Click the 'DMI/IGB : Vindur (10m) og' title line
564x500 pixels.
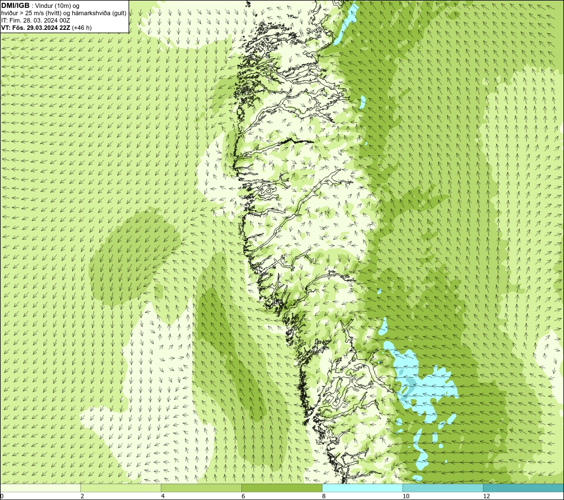point(41,6)
